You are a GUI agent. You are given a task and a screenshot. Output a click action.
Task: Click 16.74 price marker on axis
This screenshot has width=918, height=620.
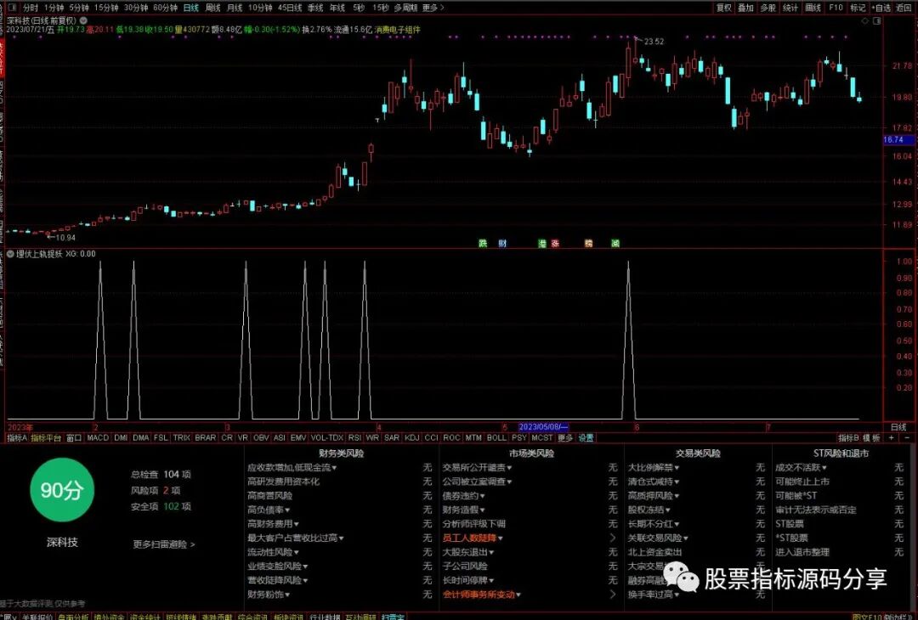tap(898, 140)
